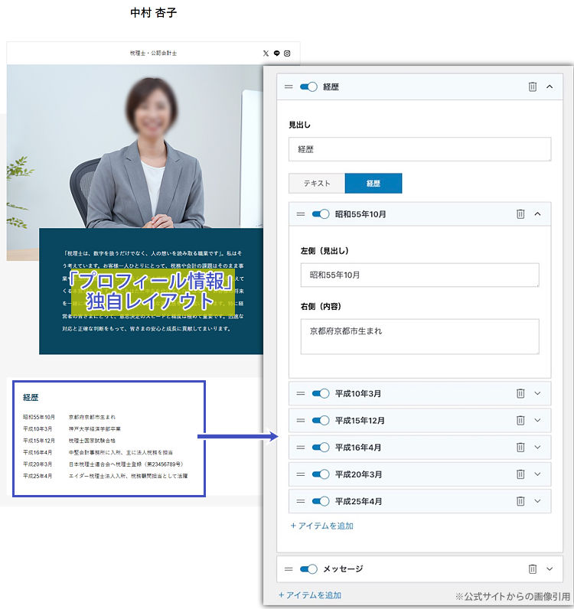Open the Instagram icon in profile header
The width and height of the screenshot is (574, 609).
[287, 54]
